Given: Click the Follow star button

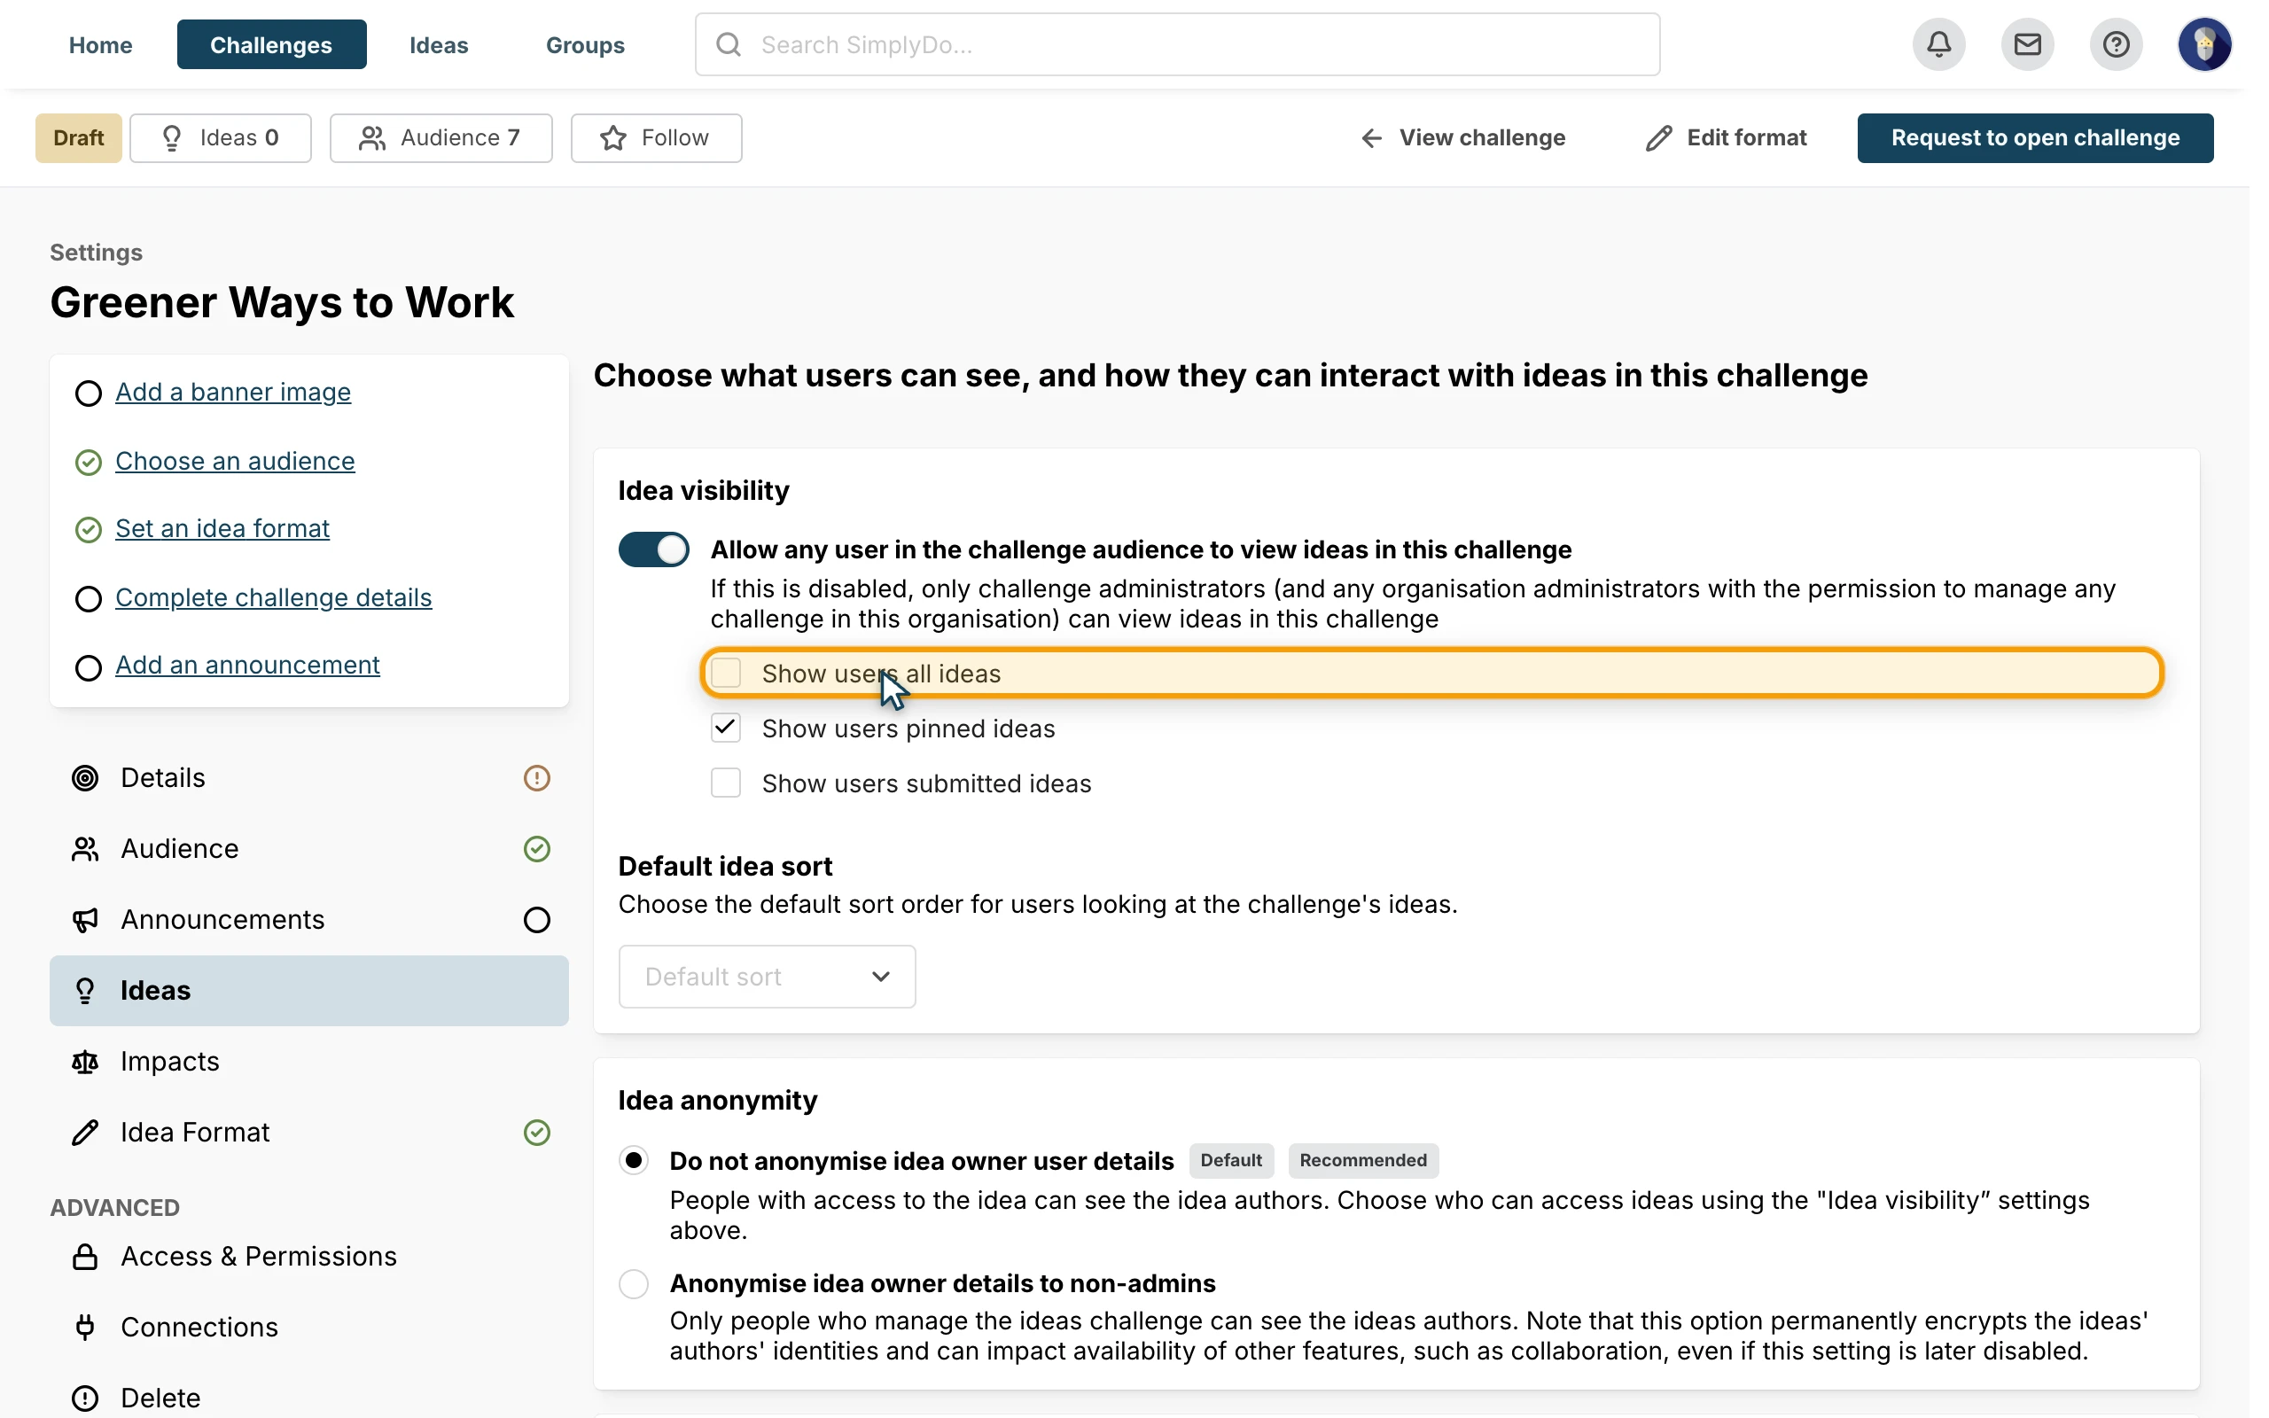Looking at the screenshot, I should pyautogui.click(x=656, y=138).
